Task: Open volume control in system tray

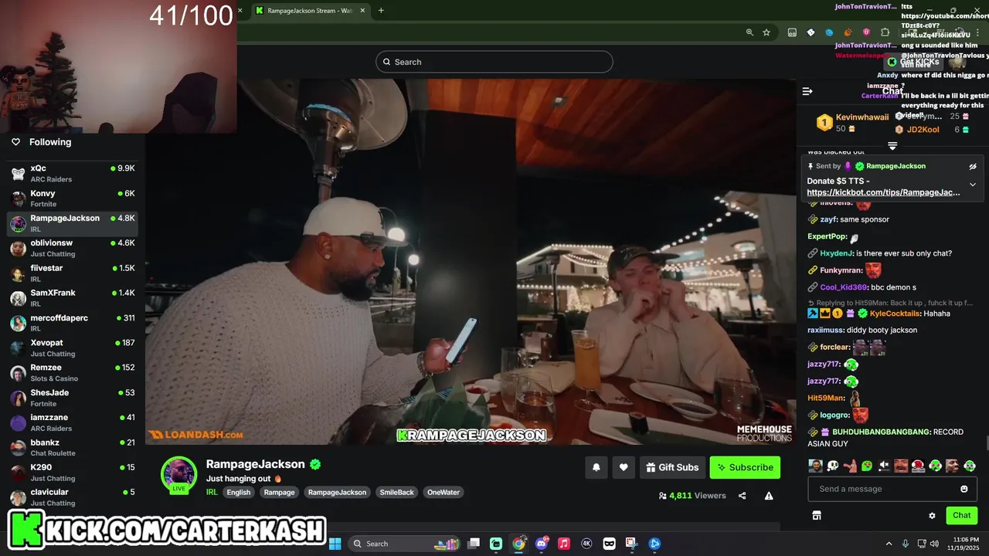Action: tap(934, 544)
